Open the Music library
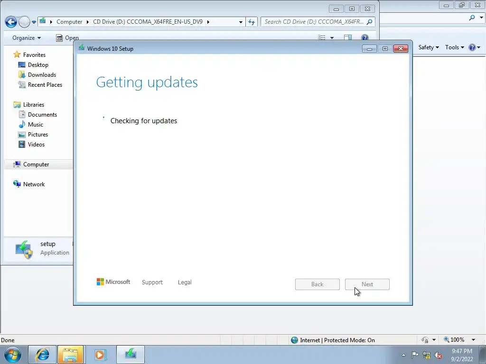Viewport: 486px width, 364px height. click(x=31, y=125)
